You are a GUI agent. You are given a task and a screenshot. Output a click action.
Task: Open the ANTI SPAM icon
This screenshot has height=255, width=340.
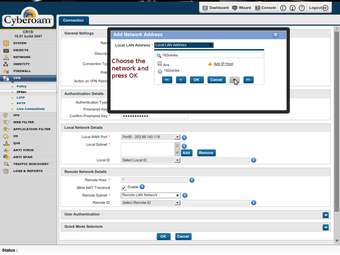click(6, 157)
